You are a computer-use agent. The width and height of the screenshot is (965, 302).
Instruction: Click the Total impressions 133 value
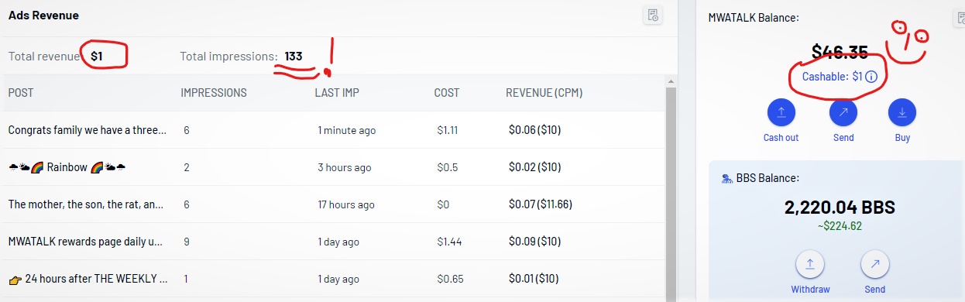click(x=294, y=56)
